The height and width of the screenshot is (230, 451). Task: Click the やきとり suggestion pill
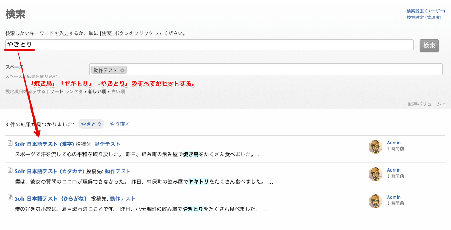click(x=91, y=124)
